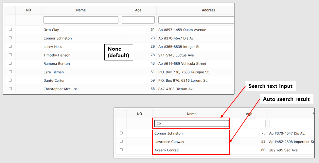Select "Christopher Mcclure" in the list

60,89
